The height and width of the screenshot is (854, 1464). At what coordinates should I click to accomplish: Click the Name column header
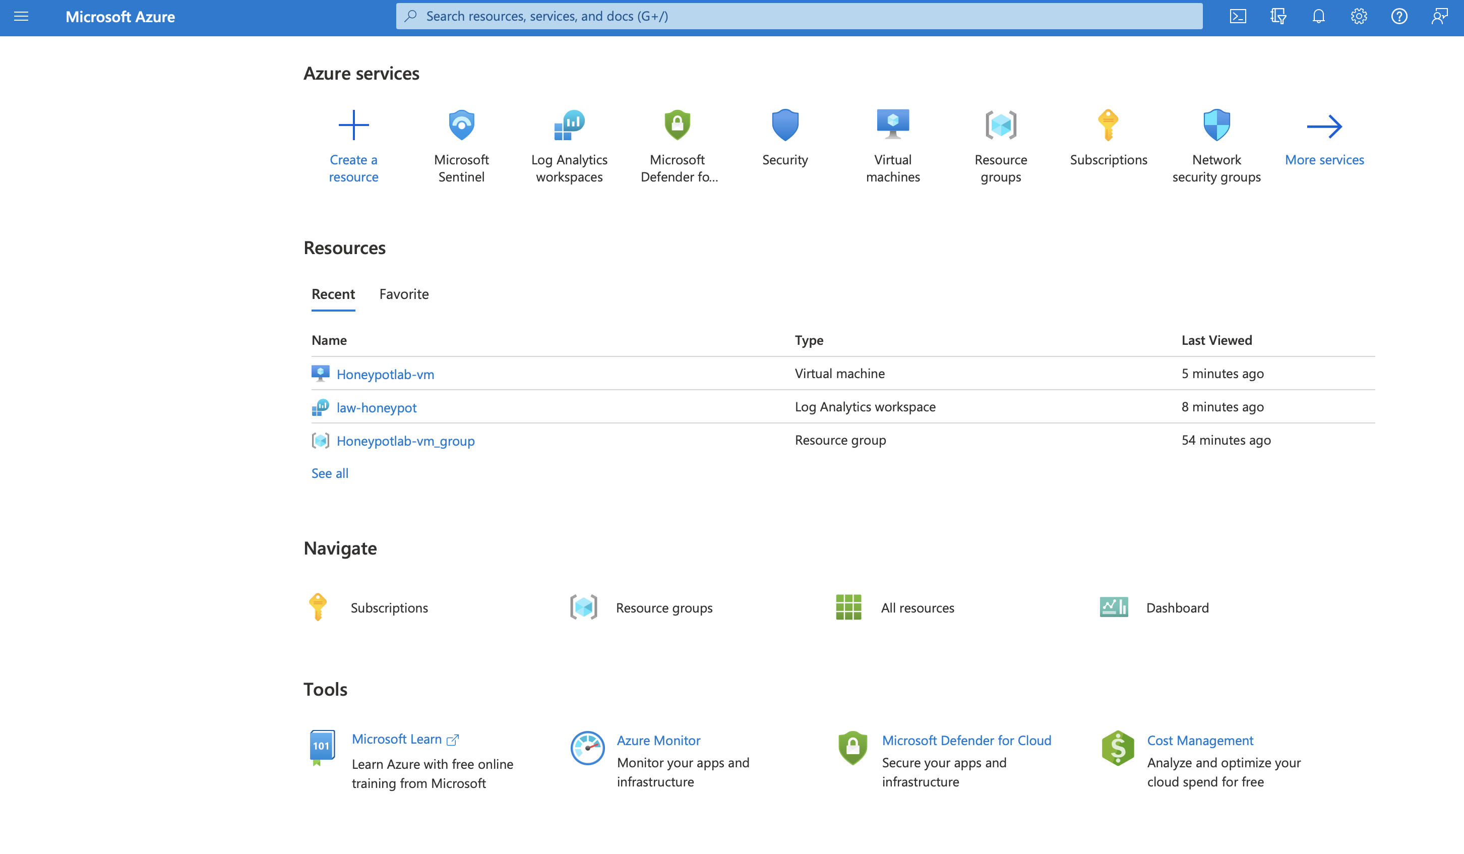(x=329, y=340)
